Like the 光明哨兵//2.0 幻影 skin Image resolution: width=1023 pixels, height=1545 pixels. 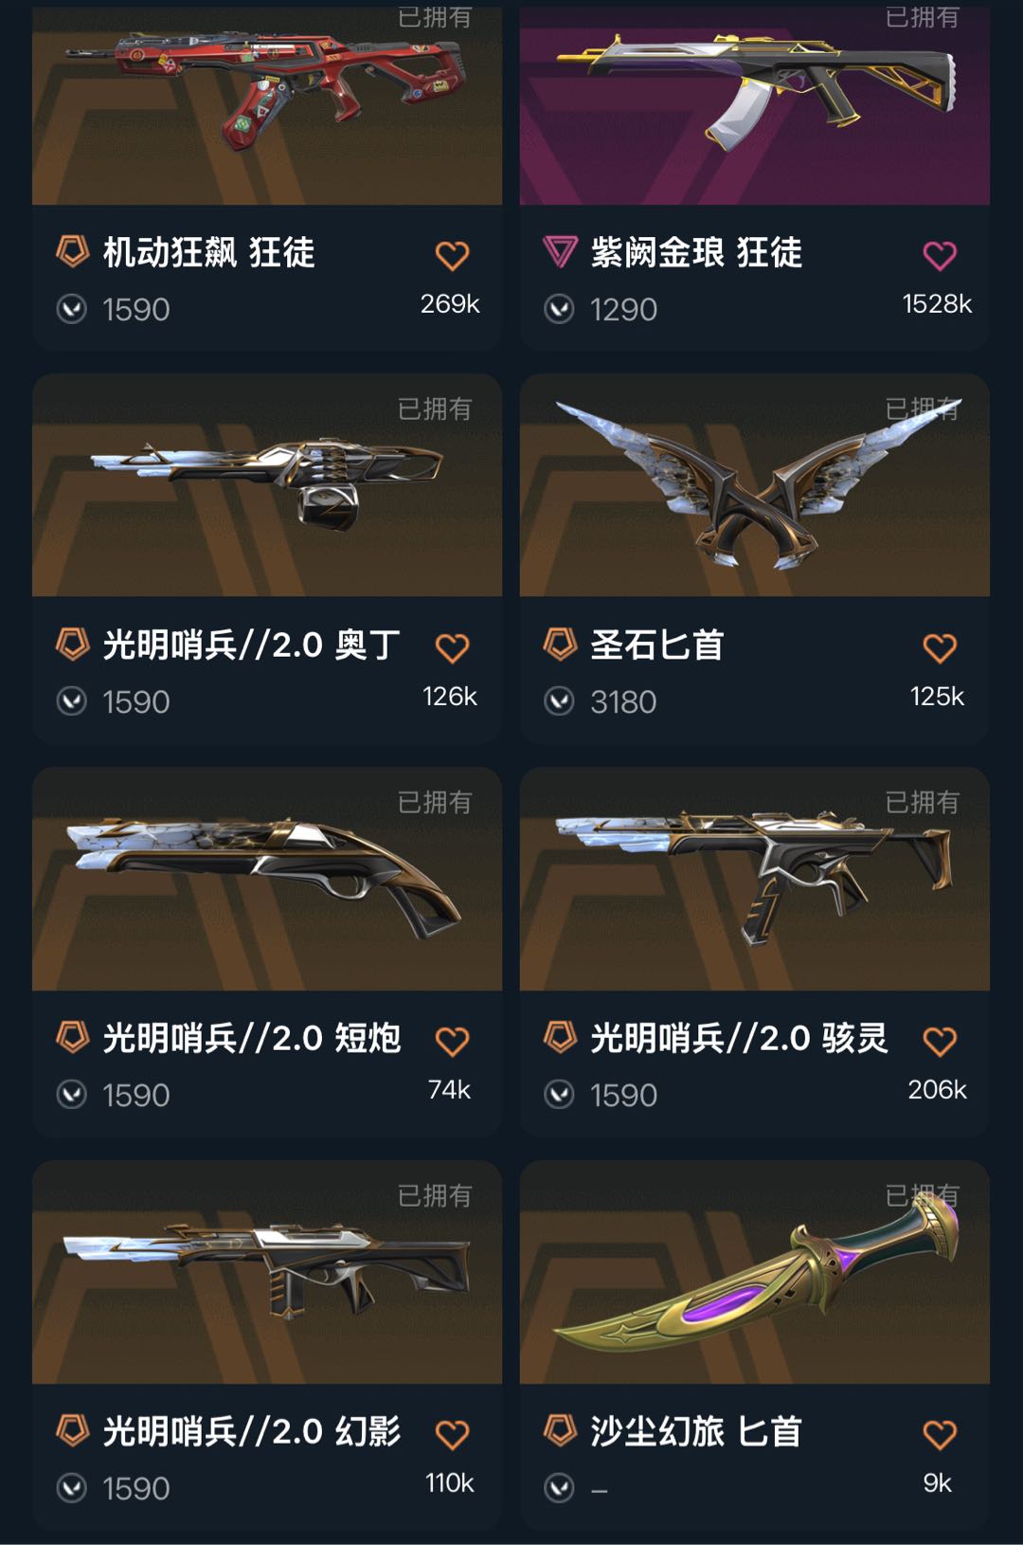coord(452,1435)
